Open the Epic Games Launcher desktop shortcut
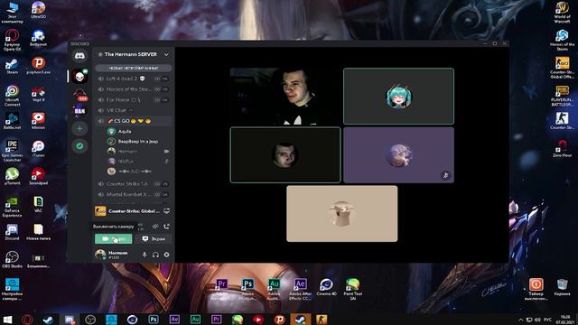The width and height of the screenshot is (578, 325). coord(12,151)
